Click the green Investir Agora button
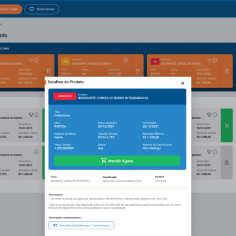The height and width of the screenshot is (236, 236). click(x=117, y=161)
